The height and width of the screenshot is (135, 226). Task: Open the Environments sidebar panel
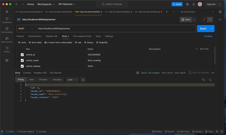[7, 30]
